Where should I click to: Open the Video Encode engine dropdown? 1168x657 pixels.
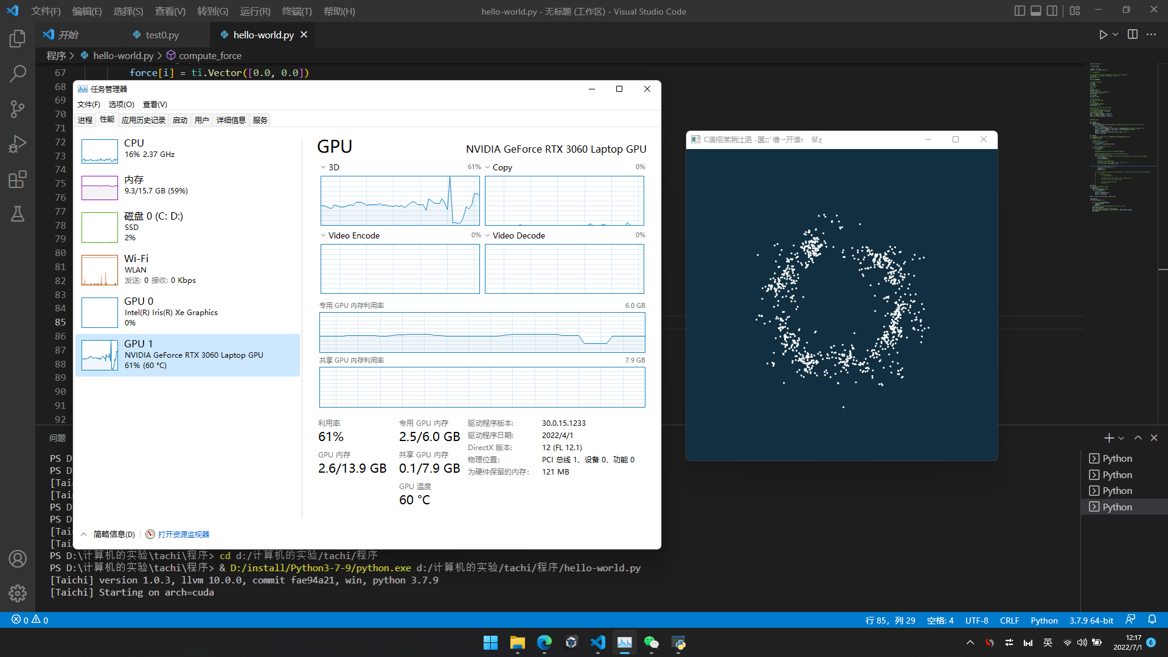pos(324,235)
